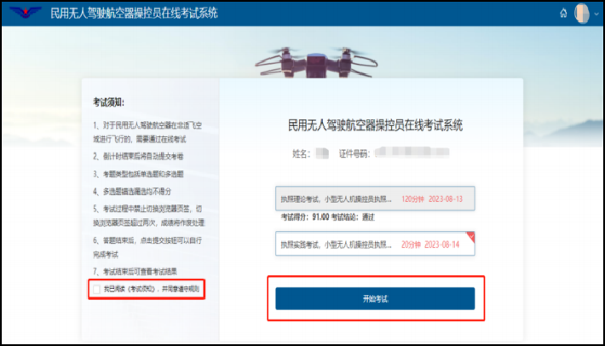Click the red checkmark corner badge
The height and width of the screenshot is (346, 605).
[x=470, y=236]
